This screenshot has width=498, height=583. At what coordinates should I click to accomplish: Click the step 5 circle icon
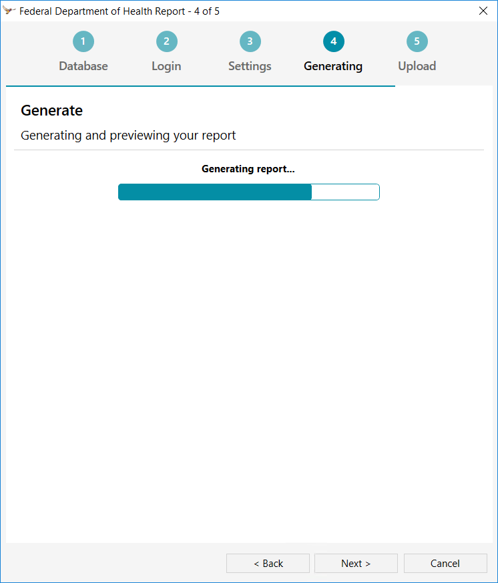pos(417,41)
